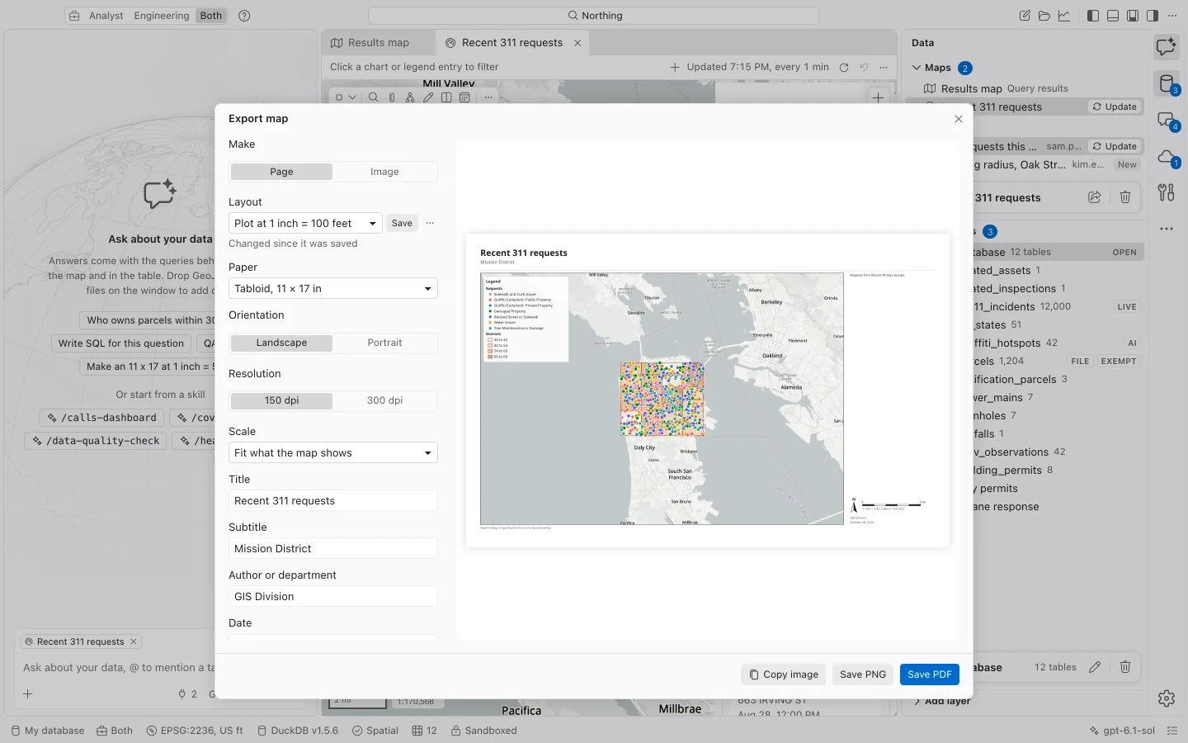Click the share icon beside 311 requests
Screen dimensions: 1188x743
[1095, 197]
